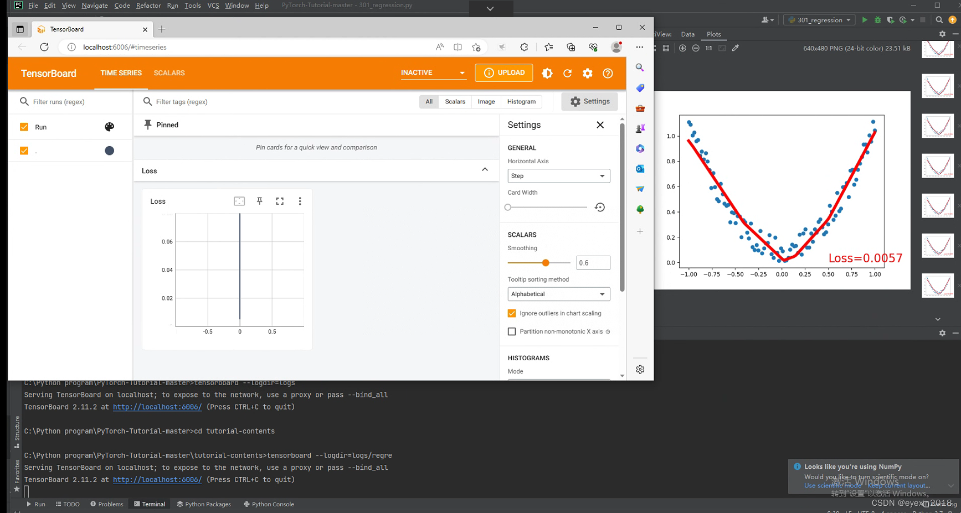Open Problems tool window
The image size is (961, 513).
(x=107, y=504)
